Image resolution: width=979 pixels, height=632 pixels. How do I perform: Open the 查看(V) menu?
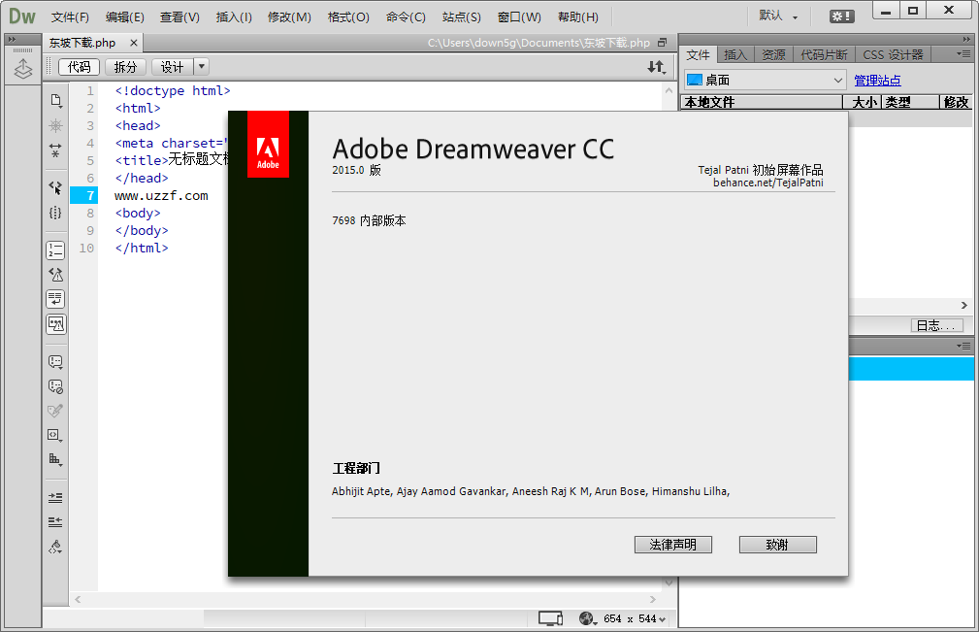click(x=179, y=17)
